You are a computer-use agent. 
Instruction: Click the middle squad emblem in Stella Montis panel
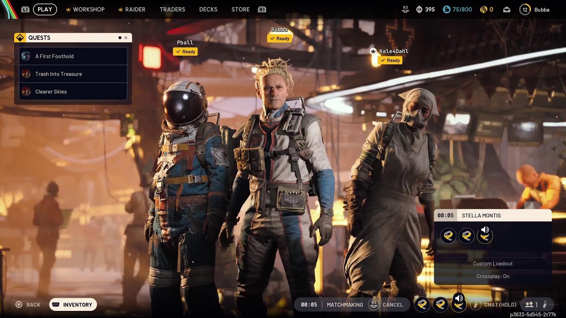467,236
